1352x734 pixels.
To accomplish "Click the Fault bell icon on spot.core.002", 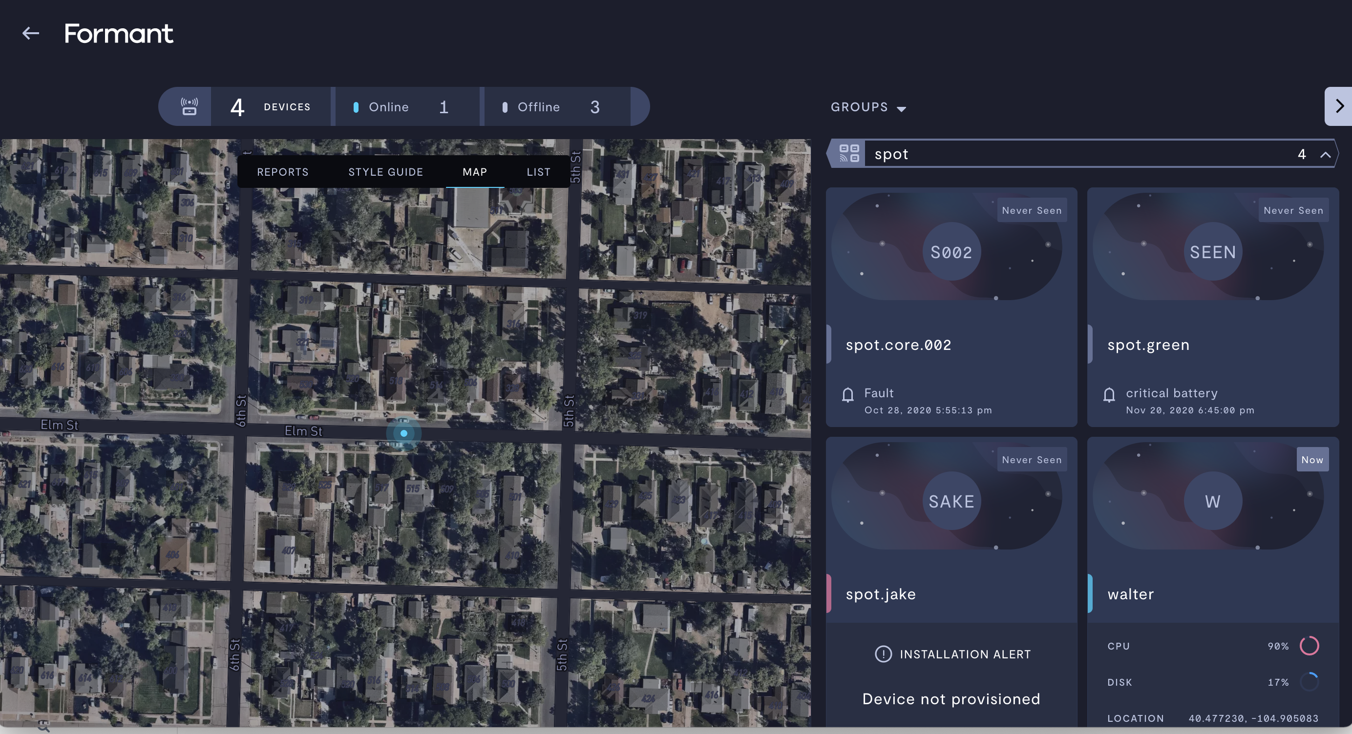I will (x=847, y=395).
